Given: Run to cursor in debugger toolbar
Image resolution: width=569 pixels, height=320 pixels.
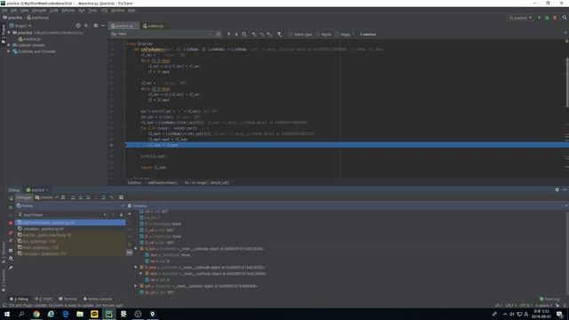Looking at the screenshot, I should pos(111,197).
